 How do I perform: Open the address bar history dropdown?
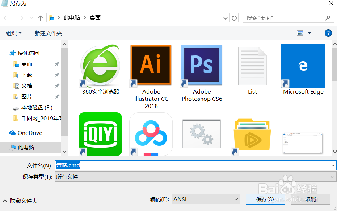(225, 18)
